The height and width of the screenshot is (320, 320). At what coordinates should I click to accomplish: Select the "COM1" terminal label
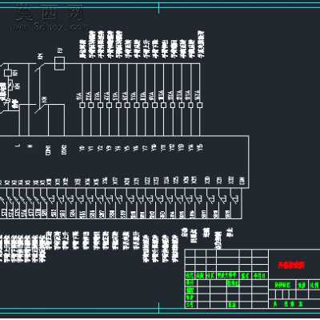pos(48,150)
